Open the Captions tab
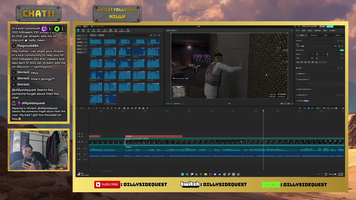 (110, 30)
